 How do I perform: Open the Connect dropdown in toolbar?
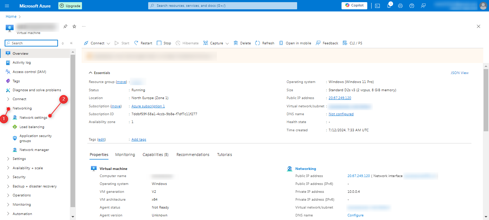97,43
